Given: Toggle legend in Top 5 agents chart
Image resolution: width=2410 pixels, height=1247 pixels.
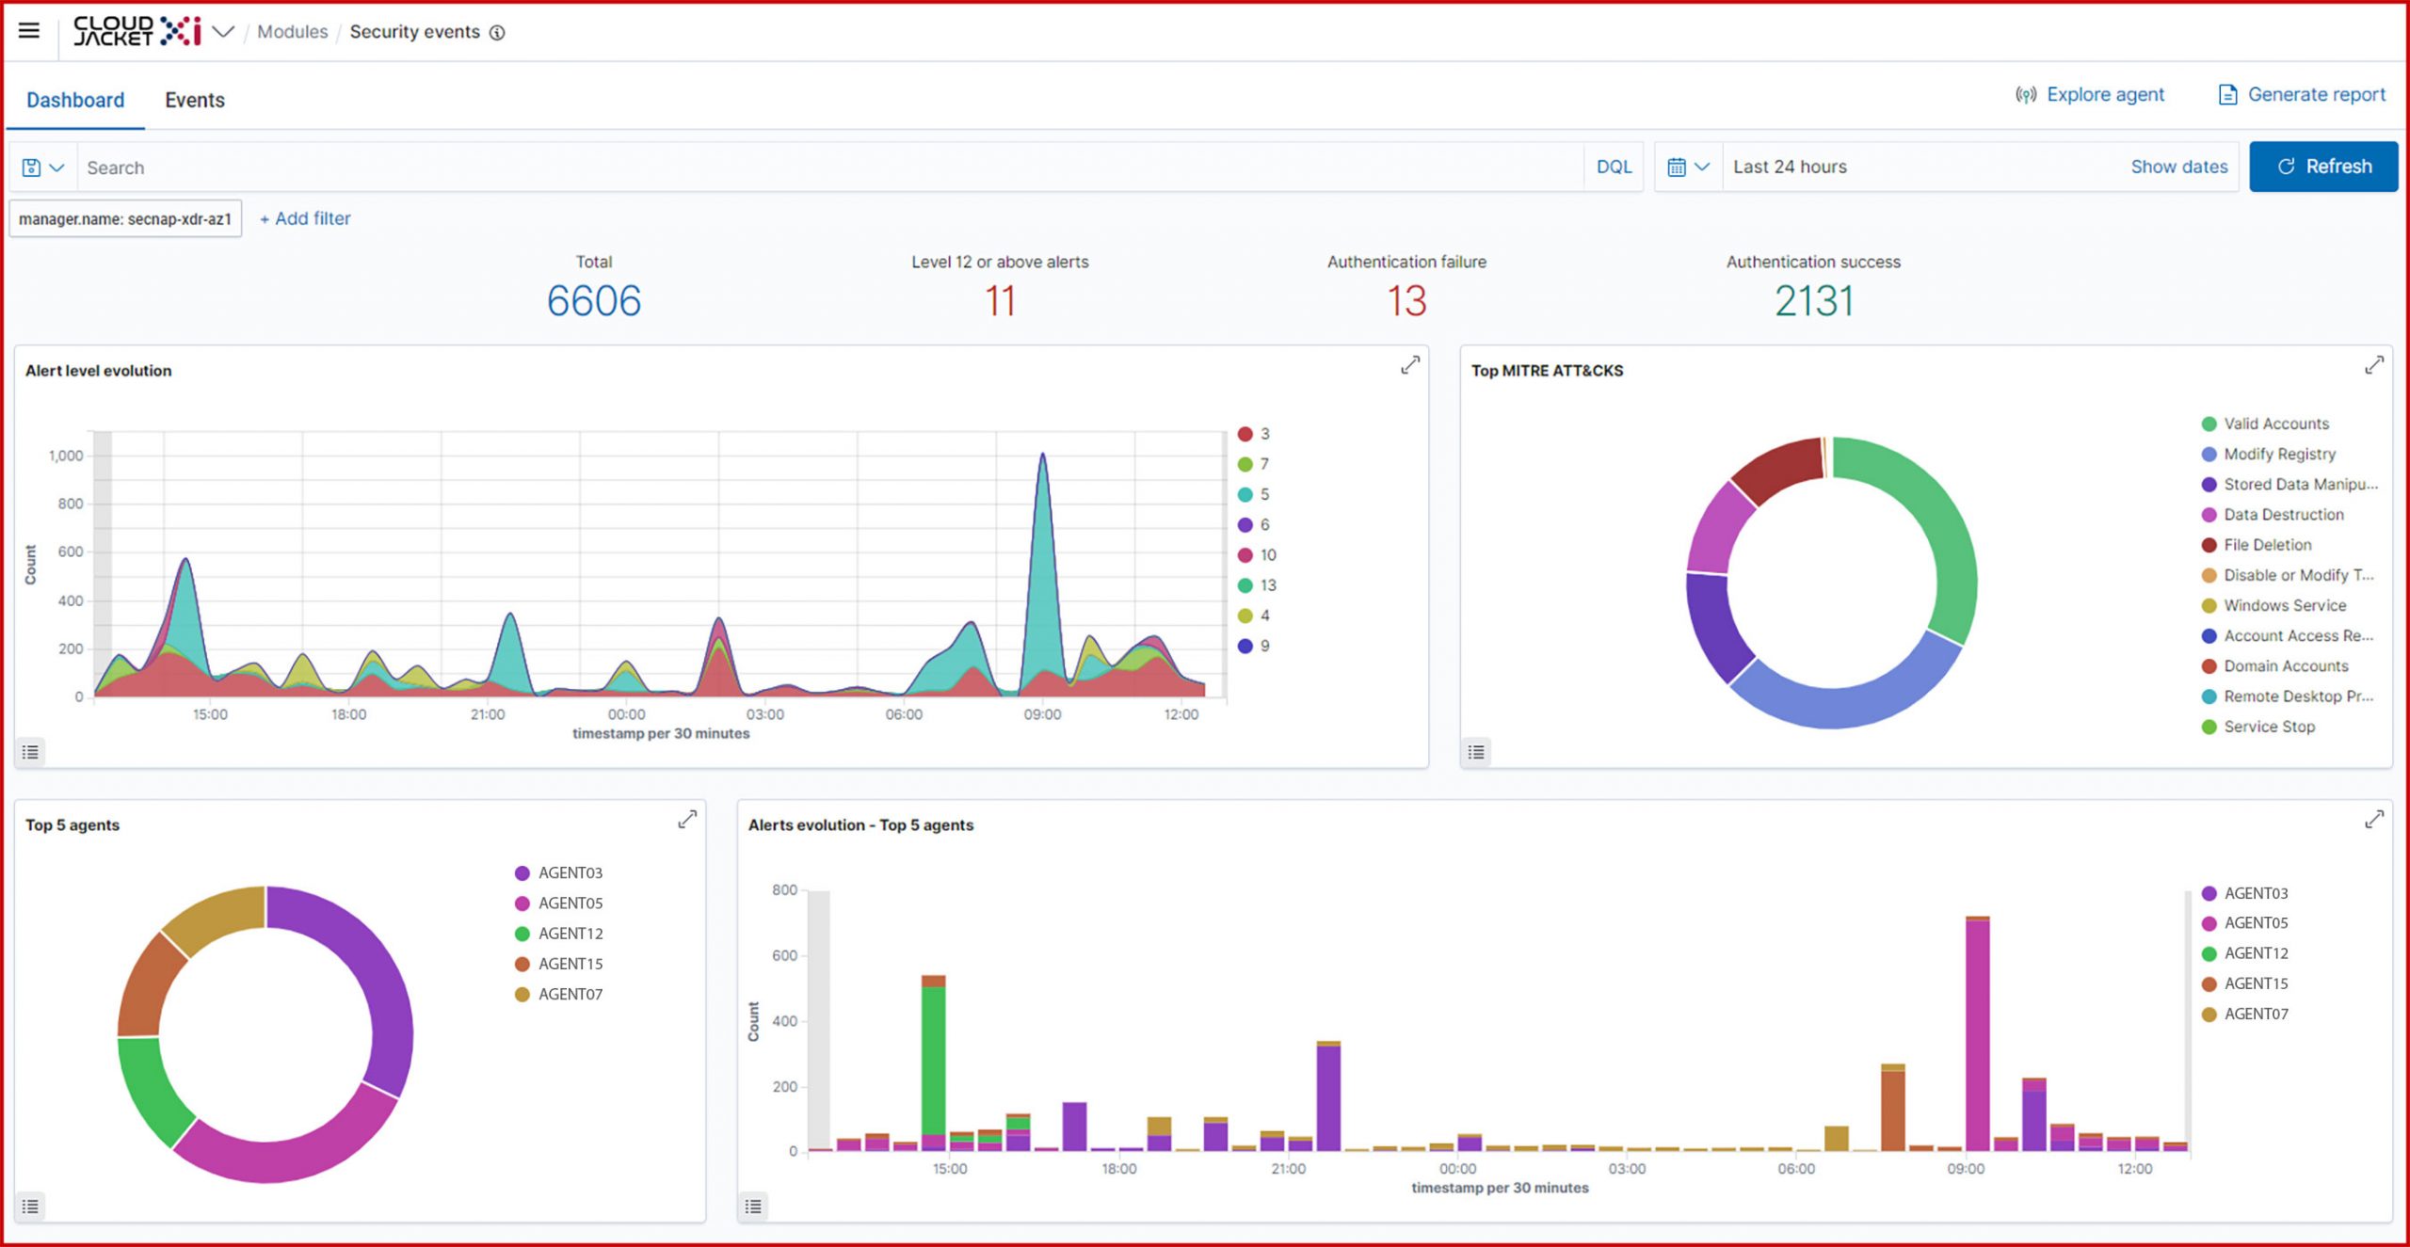Looking at the screenshot, I should click(31, 1207).
